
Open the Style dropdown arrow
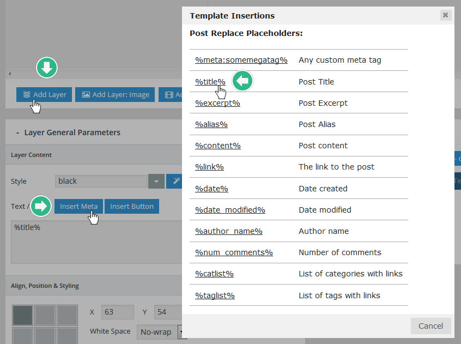[x=156, y=181]
